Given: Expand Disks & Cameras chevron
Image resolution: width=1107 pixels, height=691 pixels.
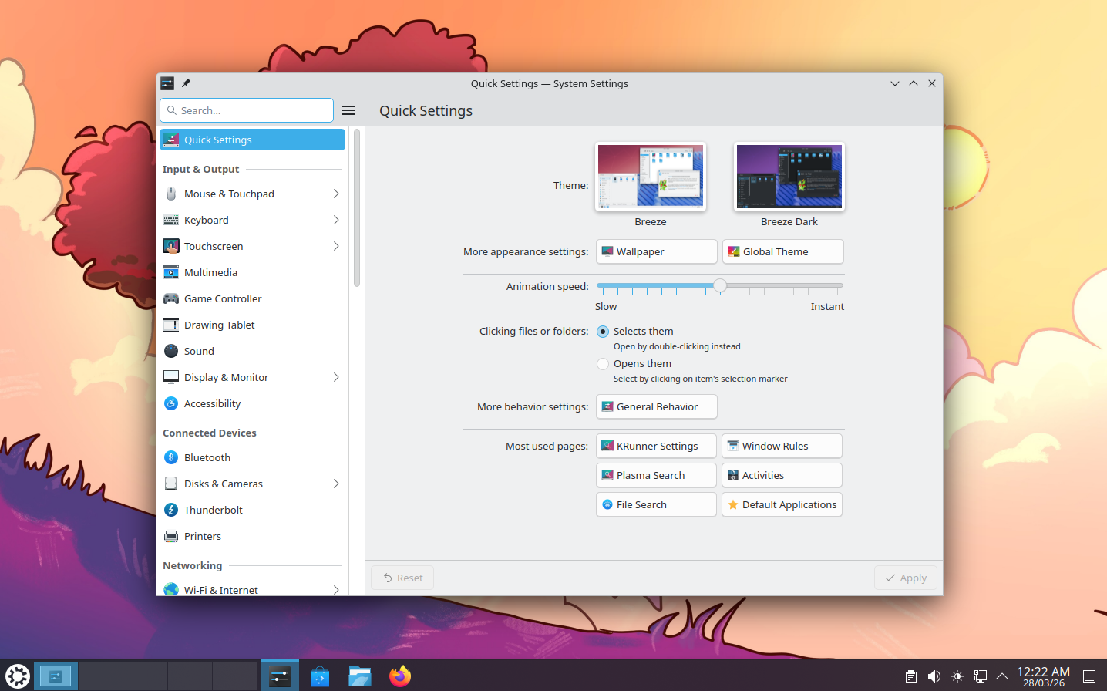Looking at the screenshot, I should [x=336, y=484].
